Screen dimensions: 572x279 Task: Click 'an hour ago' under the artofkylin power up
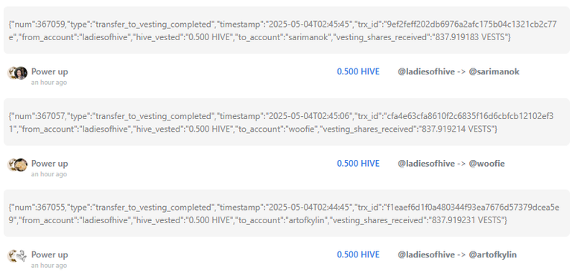pyautogui.click(x=49, y=266)
